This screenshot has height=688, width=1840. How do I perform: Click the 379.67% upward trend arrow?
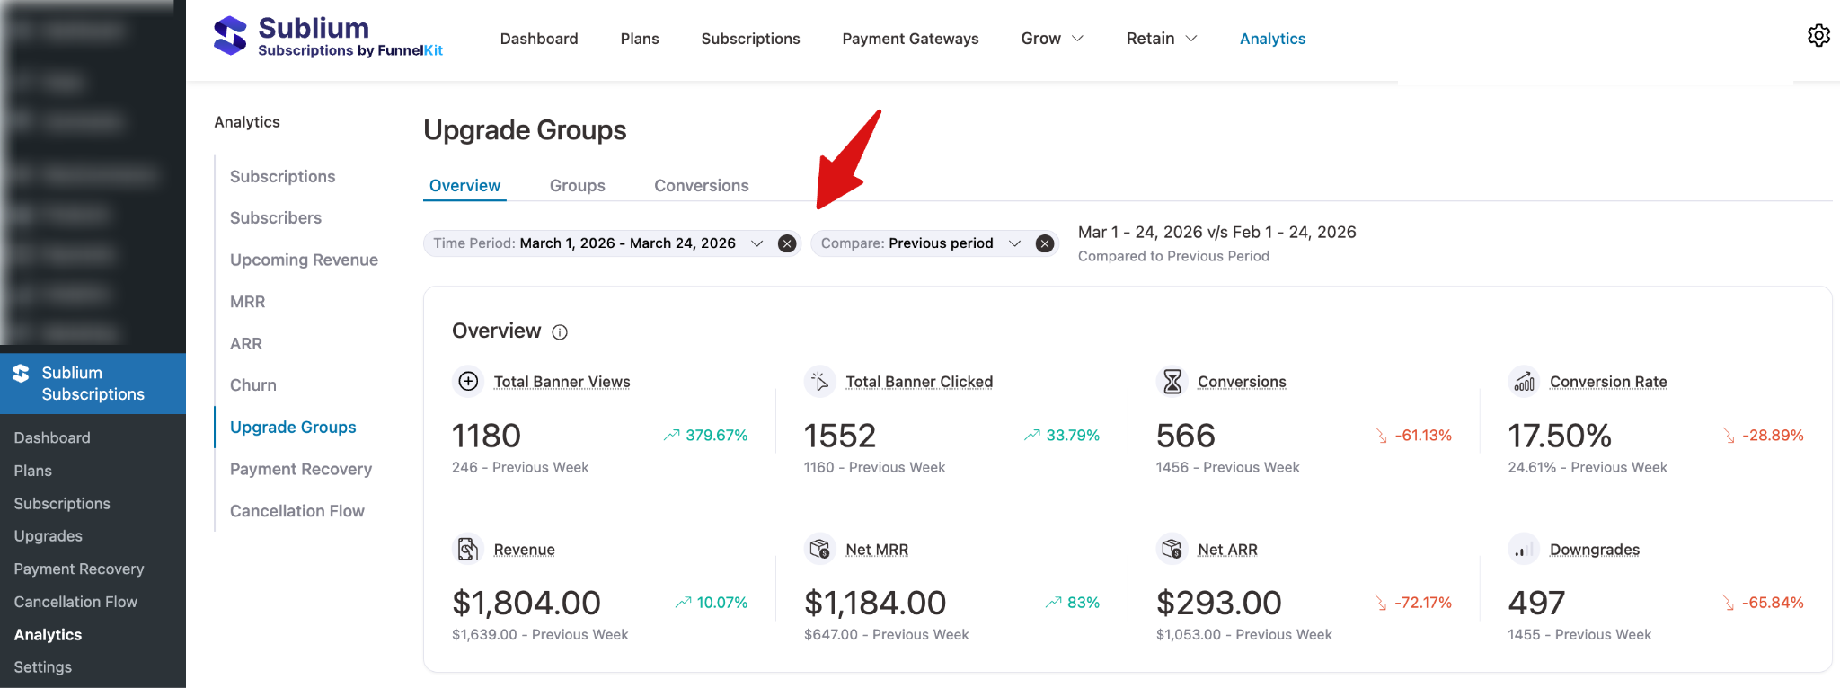tap(672, 435)
